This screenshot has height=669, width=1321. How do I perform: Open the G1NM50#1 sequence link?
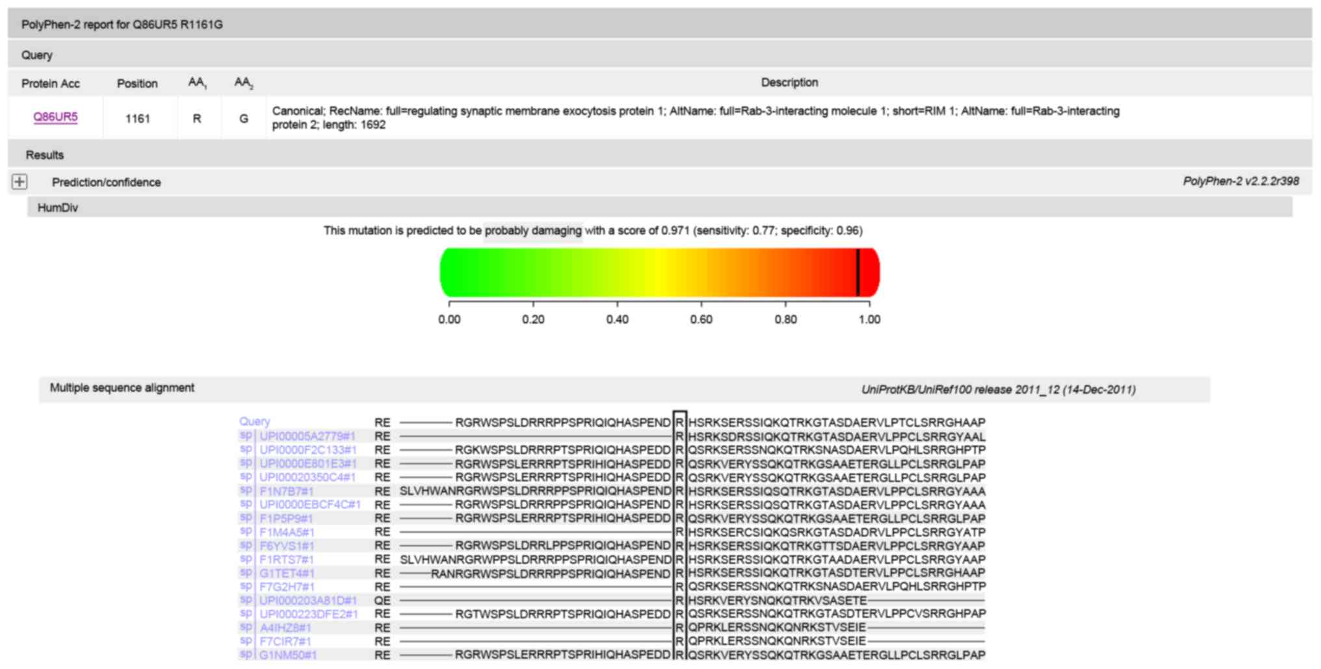pyautogui.click(x=288, y=655)
